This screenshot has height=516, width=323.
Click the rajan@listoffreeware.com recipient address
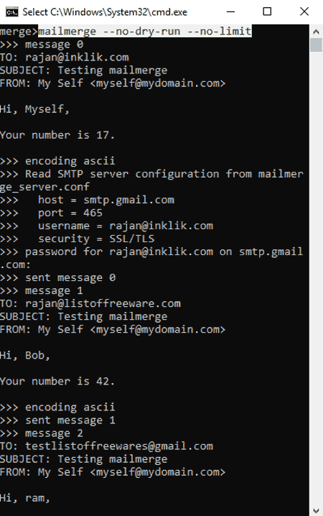coord(103,303)
